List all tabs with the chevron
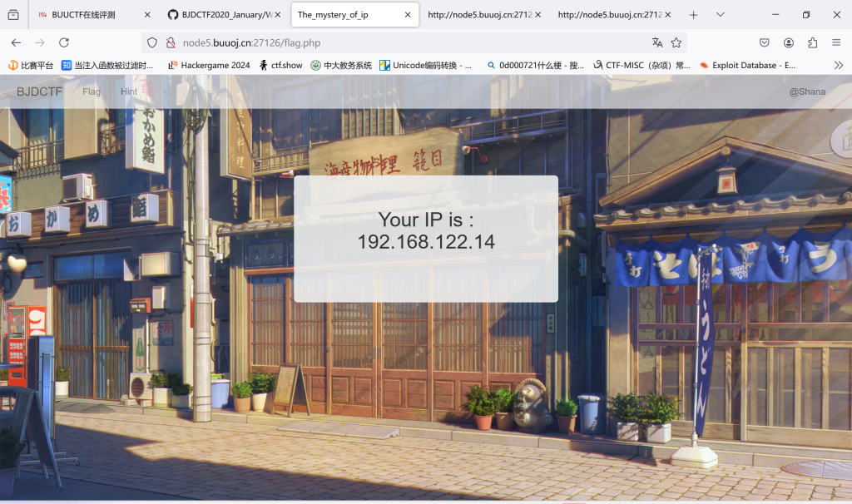The image size is (852, 504). pyautogui.click(x=720, y=15)
